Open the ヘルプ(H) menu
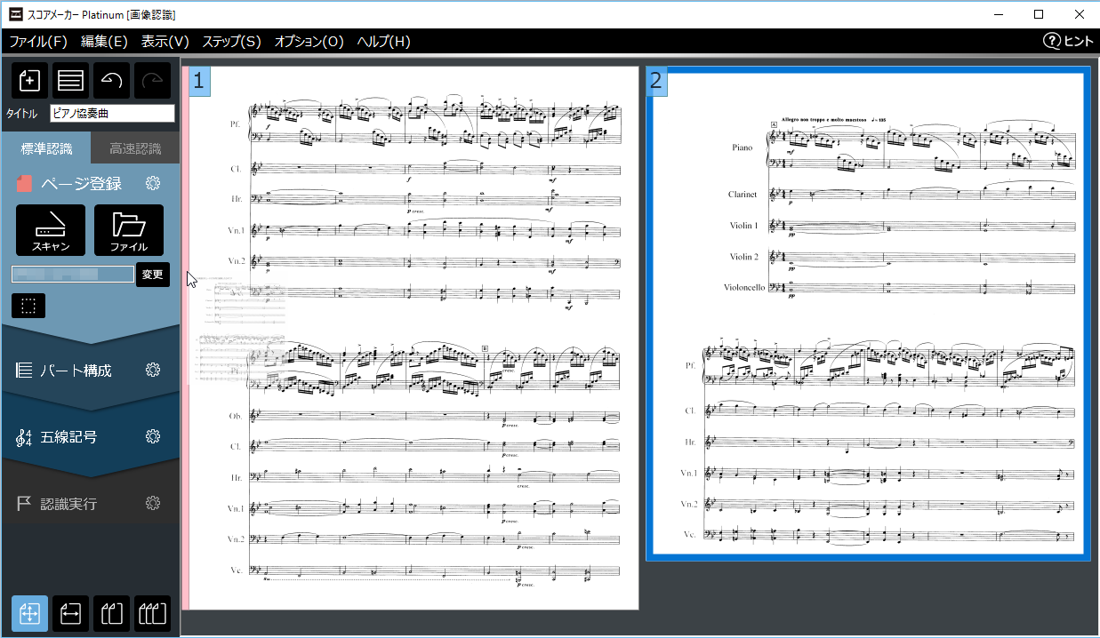 coord(383,41)
